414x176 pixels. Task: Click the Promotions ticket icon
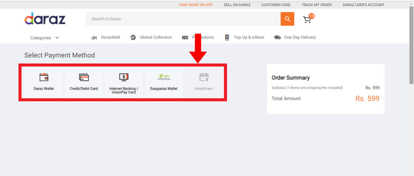coord(185,38)
